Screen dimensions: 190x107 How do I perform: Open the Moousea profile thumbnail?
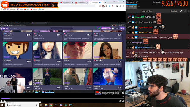[47, 50]
